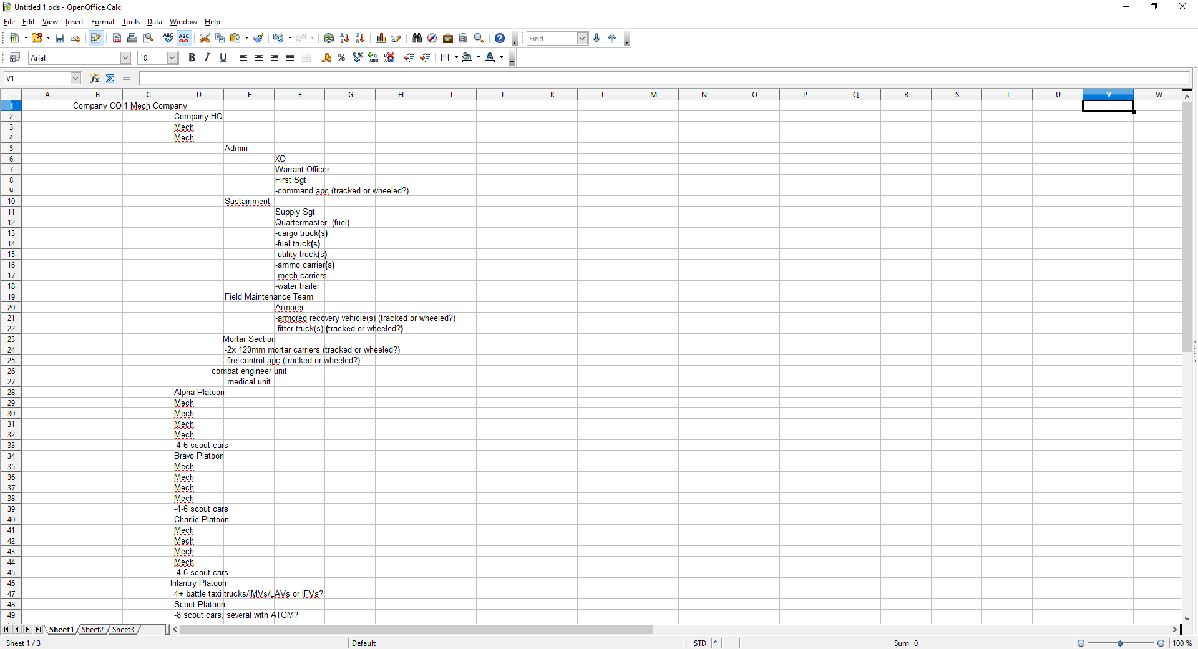Toggle Edit File mode icon
The width and height of the screenshot is (1198, 649).
[x=95, y=38]
